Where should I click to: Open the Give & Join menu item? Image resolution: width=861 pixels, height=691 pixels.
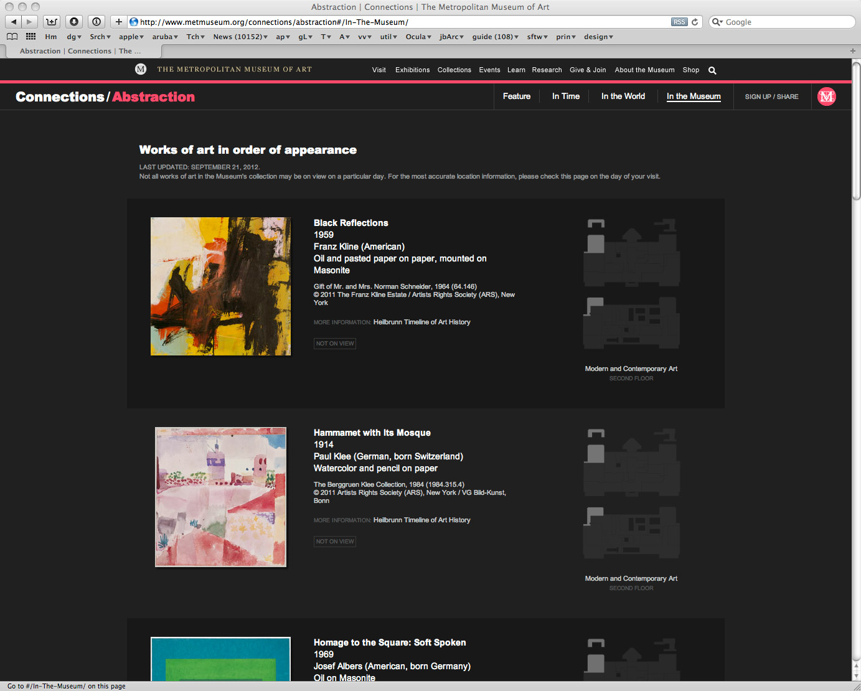588,70
